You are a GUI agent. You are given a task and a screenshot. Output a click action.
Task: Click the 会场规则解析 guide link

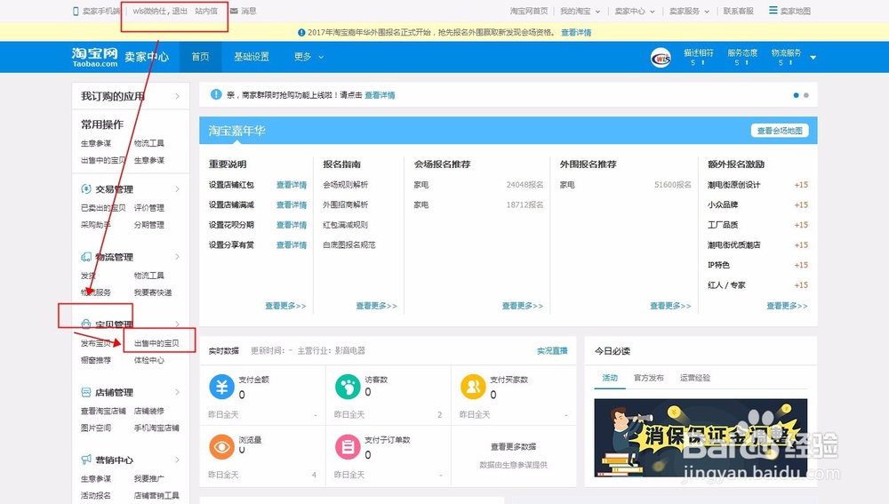tap(345, 185)
